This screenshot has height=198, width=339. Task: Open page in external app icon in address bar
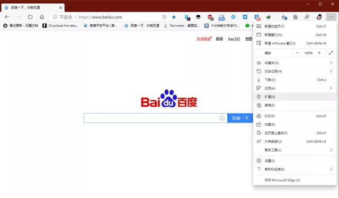click(164, 17)
